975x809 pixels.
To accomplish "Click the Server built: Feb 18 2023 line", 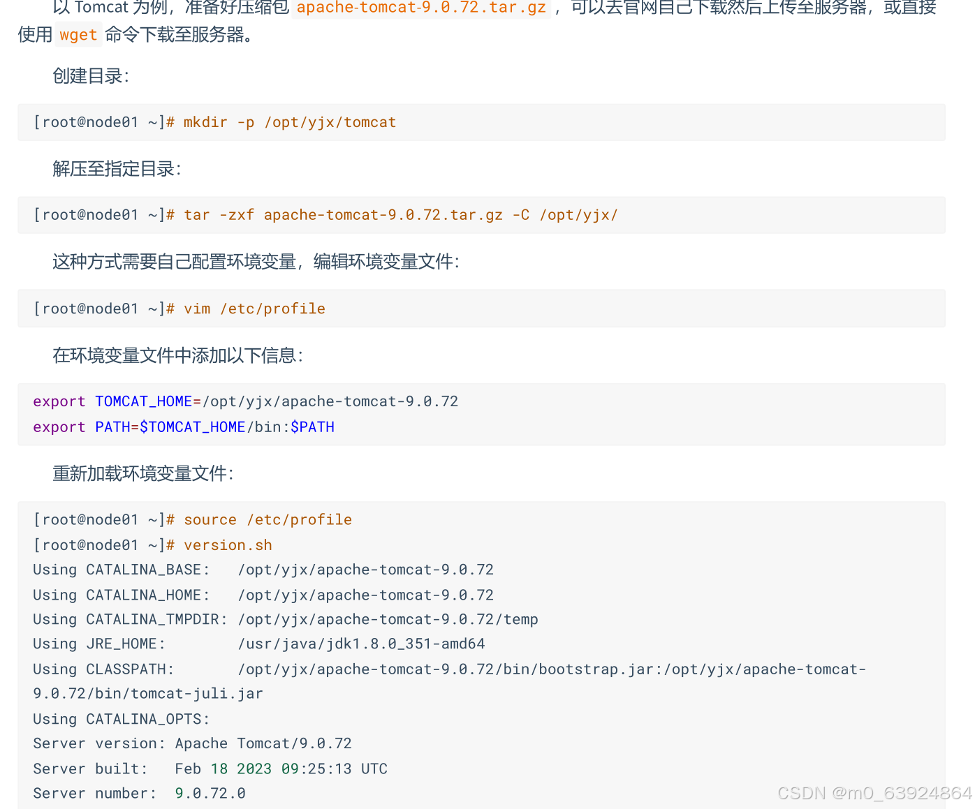I will [210, 769].
